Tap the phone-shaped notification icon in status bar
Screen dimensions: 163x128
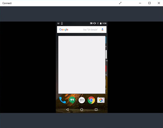(62, 23)
